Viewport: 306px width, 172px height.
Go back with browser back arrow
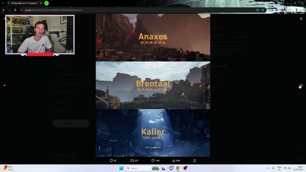[4, 10]
